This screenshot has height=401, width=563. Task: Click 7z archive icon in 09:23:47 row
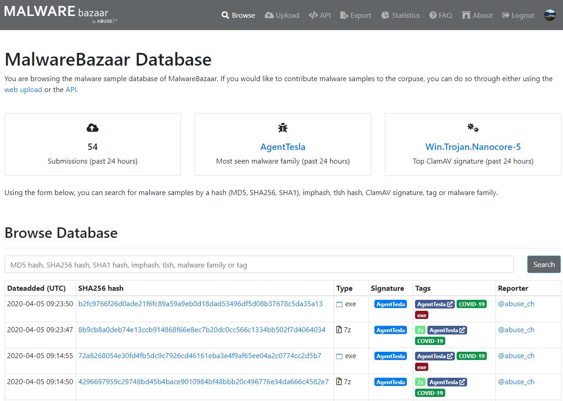coord(339,329)
